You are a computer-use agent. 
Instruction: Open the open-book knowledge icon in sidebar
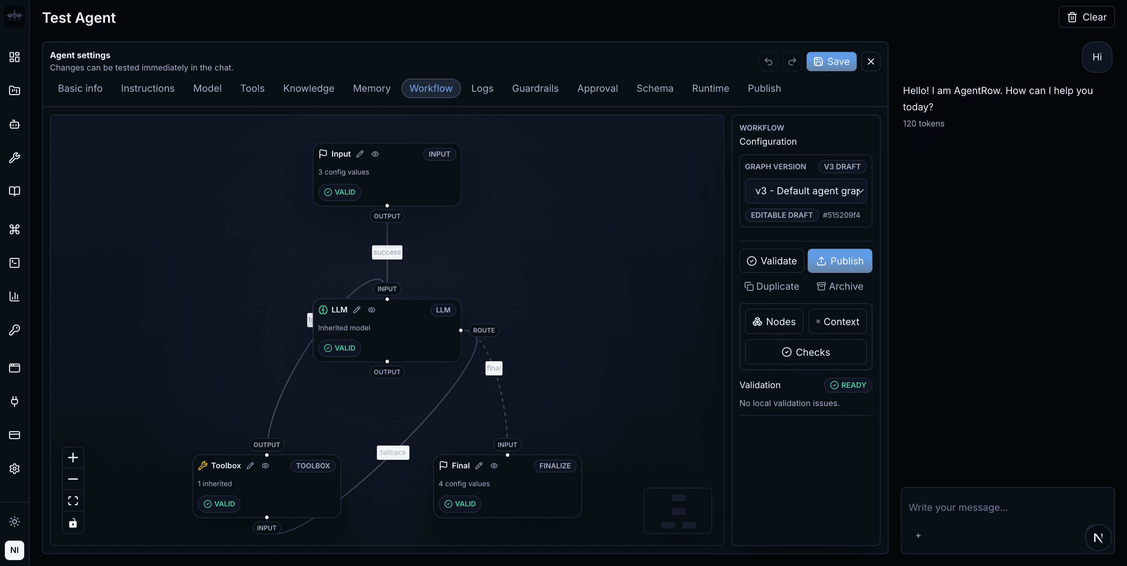click(15, 191)
